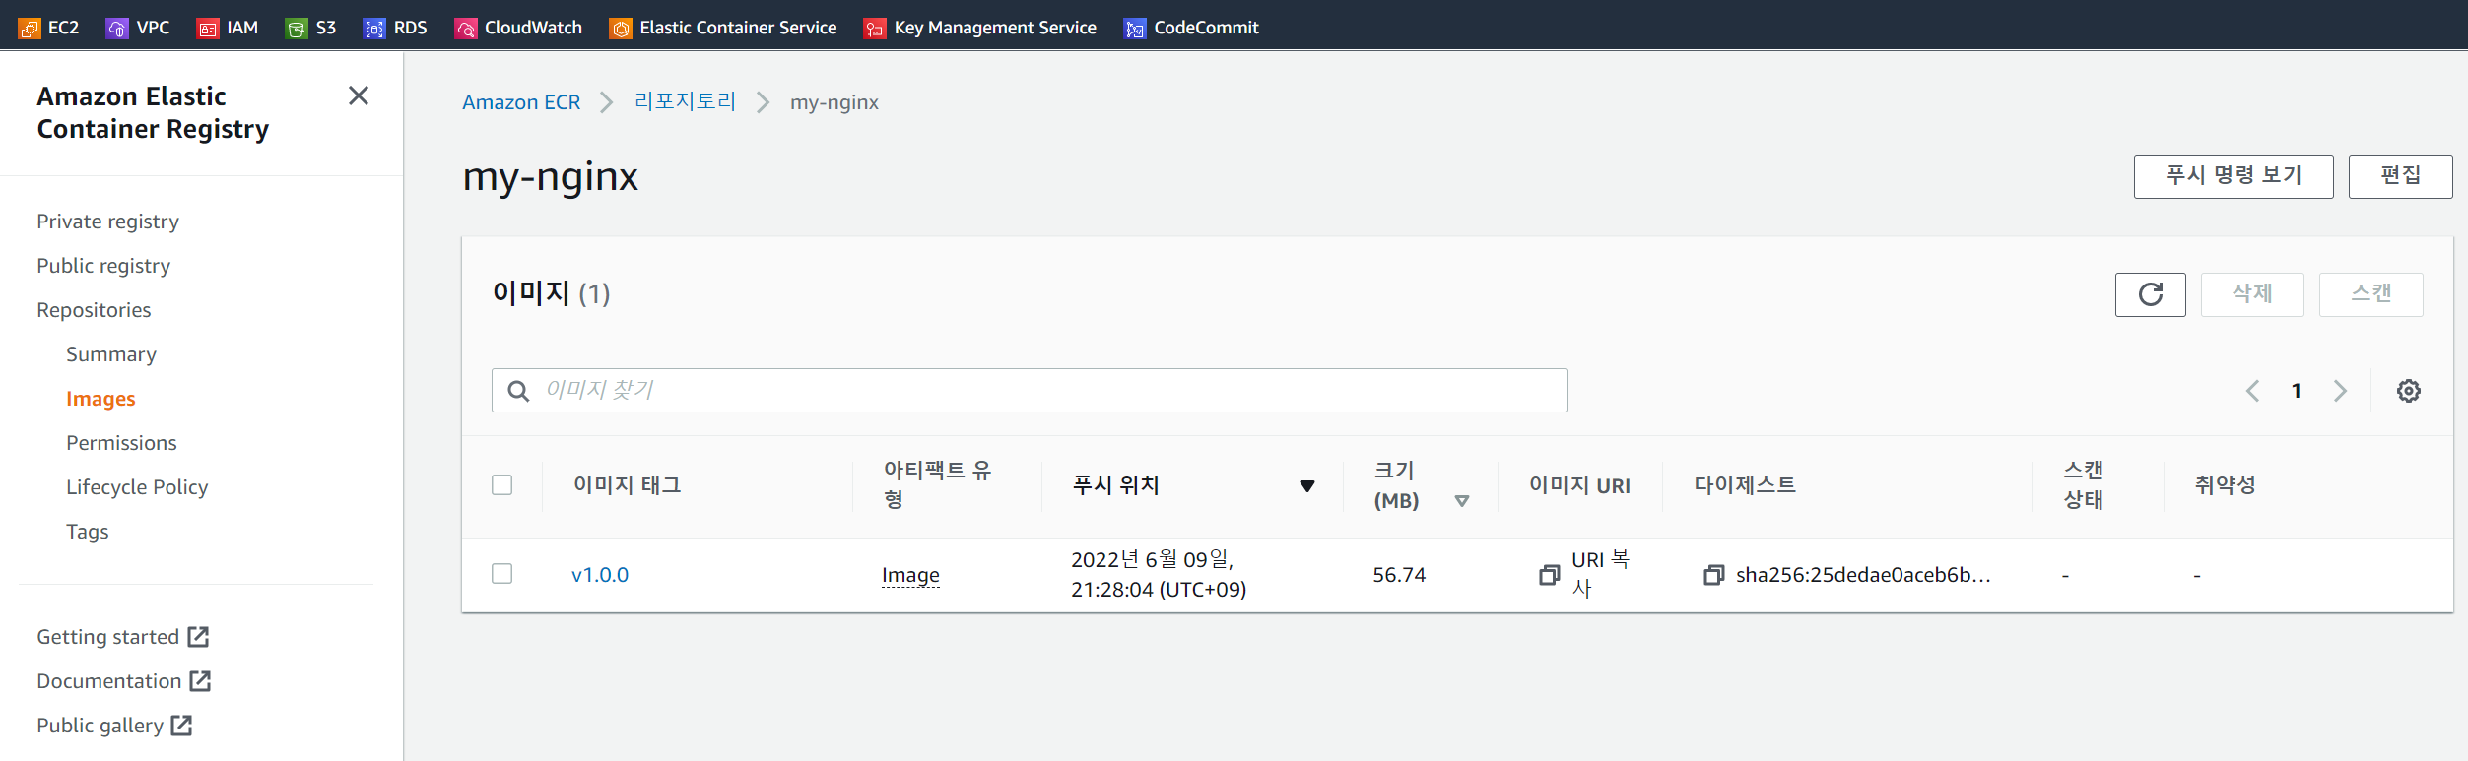Open the Elastic Container Service shortcut icon
This screenshot has height=761, width=2468.
coord(621,29)
